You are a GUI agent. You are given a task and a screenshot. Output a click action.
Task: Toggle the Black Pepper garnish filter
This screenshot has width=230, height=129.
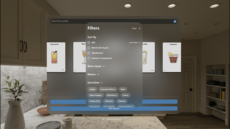96,95
